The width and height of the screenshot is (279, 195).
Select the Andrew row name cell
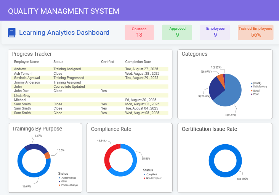20,69
